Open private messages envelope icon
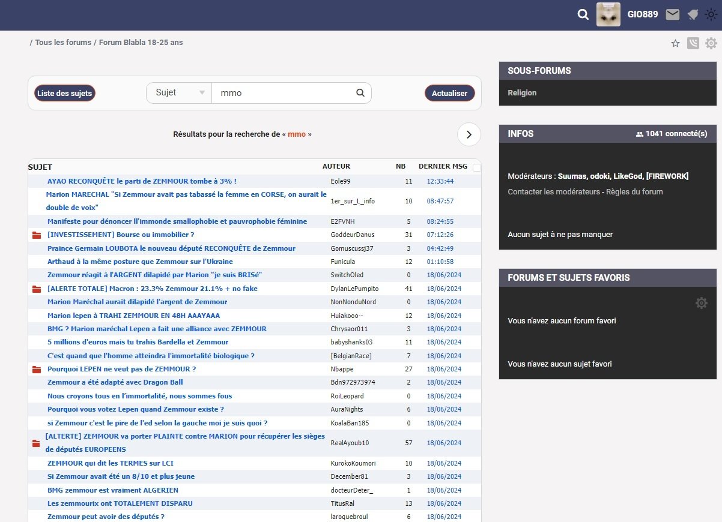This screenshot has height=522, width=722. [x=673, y=14]
